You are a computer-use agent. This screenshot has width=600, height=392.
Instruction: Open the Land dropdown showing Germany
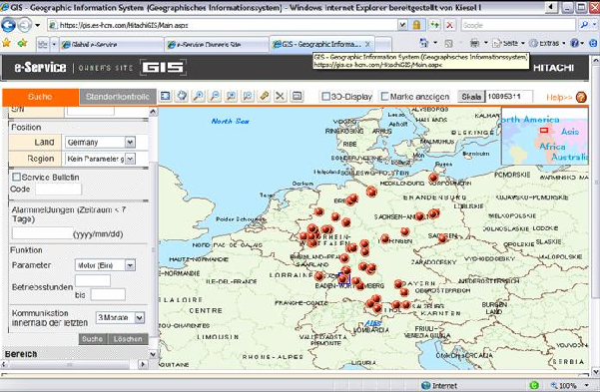click(x=130, y=143)
